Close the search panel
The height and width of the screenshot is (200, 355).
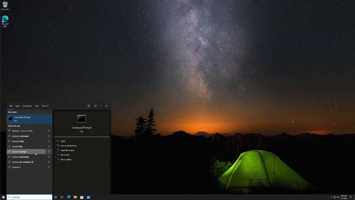tap(106, 106)
